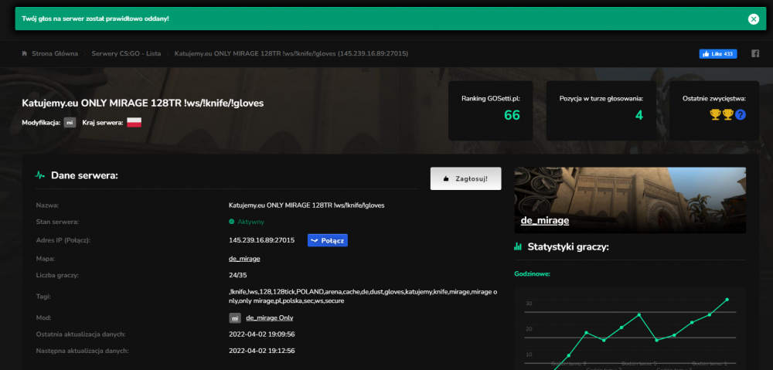Screen dimensions: 773x370
Task: Open Serwery CS:GO - Lista breadcrumb
Action: coord(126,54)
